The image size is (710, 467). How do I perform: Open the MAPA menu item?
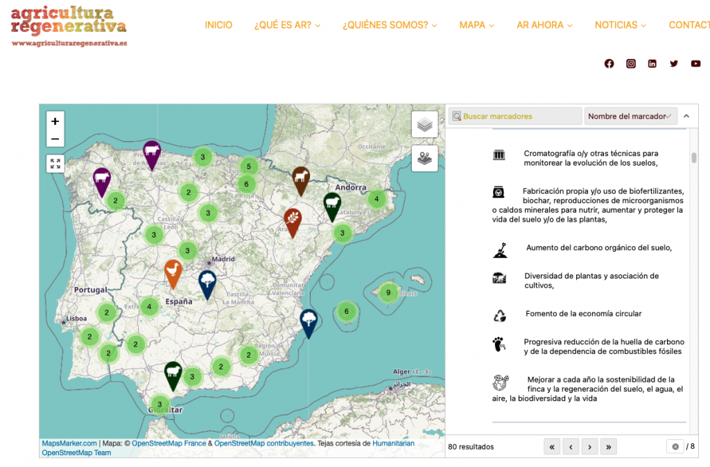476,25
